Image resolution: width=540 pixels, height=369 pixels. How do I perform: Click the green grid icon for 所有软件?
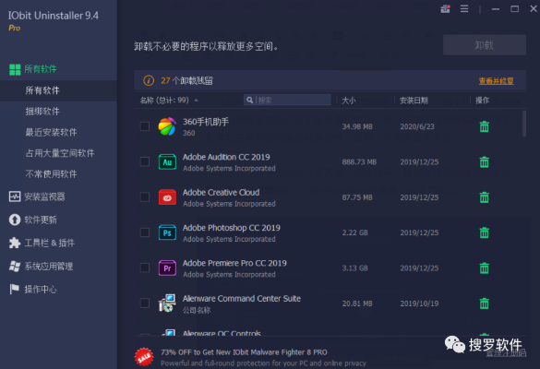click(x=15, y=69)
